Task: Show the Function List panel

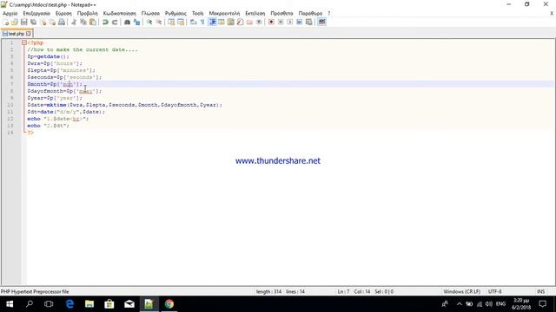Action: point(240,22)
